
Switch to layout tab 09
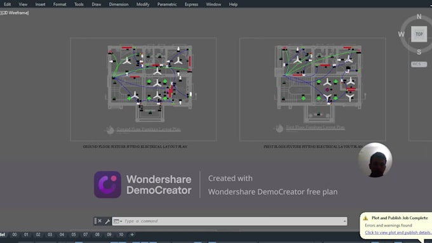(109, 235)
